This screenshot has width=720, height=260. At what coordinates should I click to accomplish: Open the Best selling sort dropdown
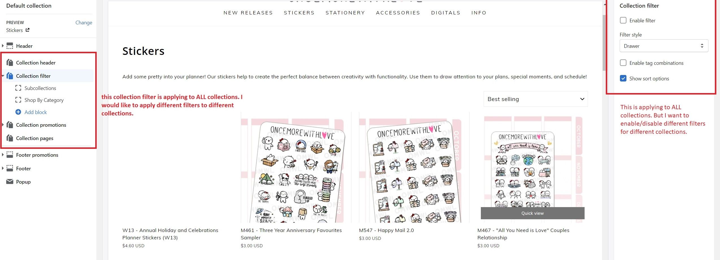point(536,99)
